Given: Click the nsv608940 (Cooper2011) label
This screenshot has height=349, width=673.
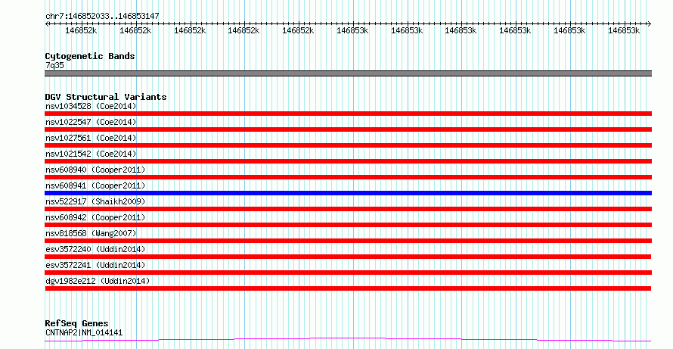Looking at the screenshot, I should (95, 170).
